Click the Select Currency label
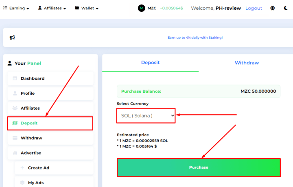 (x=133, y=104)
